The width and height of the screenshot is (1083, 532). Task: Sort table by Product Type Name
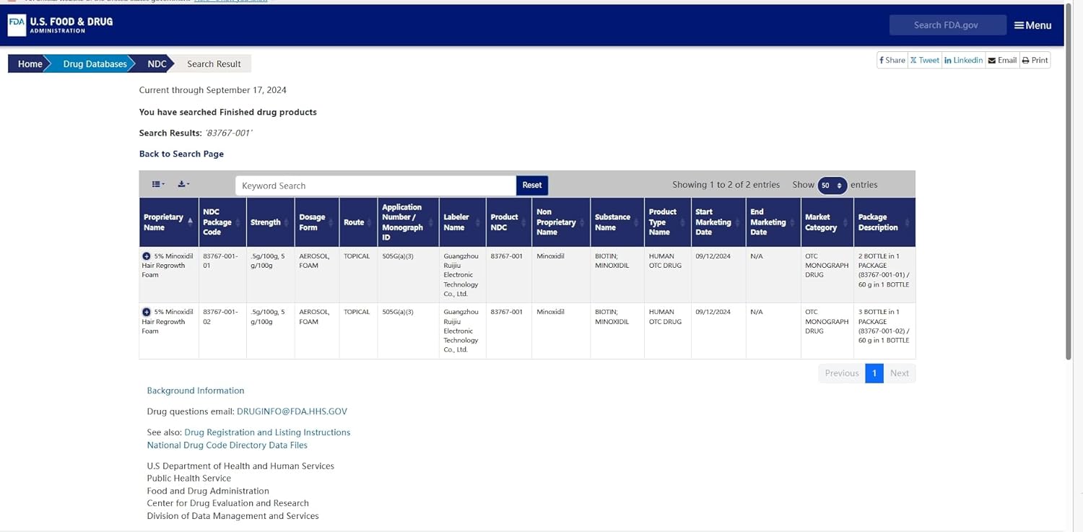coord(668,222)
